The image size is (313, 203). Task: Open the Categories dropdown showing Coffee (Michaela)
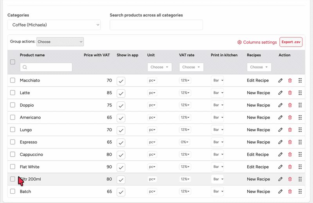click(54, 25)
